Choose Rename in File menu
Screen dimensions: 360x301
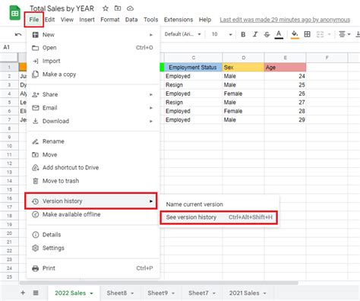[93, 141]
